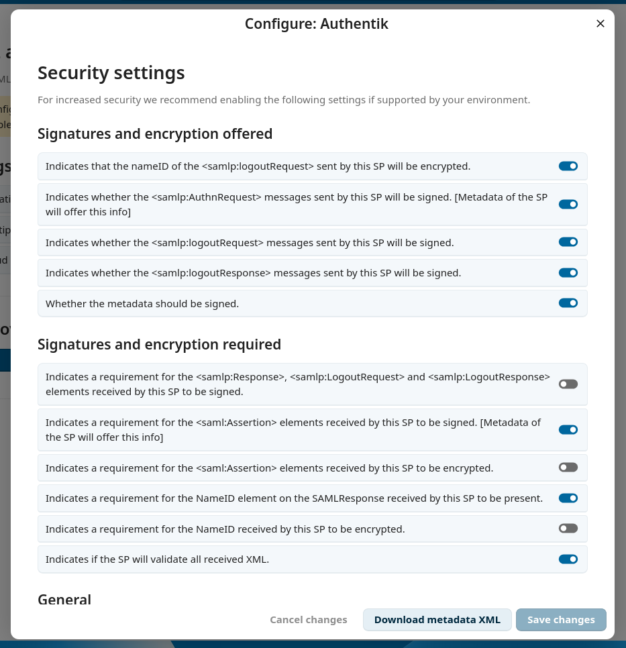Toggle requirement for NameID element to be present

568,498
